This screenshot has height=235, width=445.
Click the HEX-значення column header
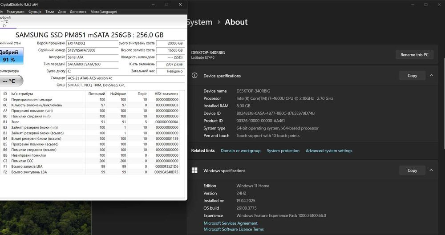tap(164, 93)
